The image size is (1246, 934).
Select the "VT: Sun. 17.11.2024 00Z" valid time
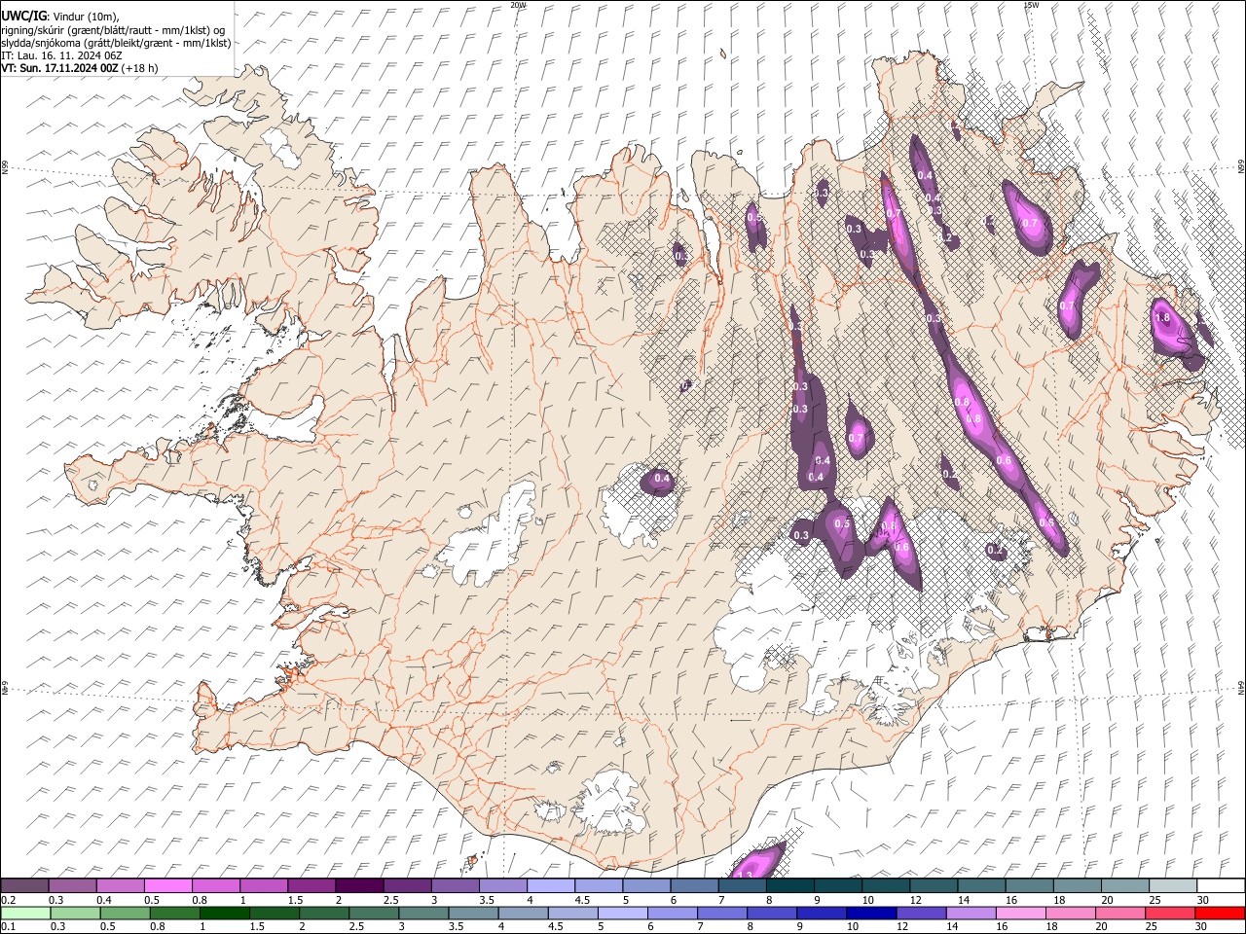click(59, 68)
